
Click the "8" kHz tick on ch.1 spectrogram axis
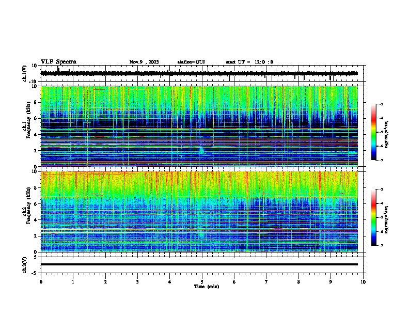pos(36,102)
